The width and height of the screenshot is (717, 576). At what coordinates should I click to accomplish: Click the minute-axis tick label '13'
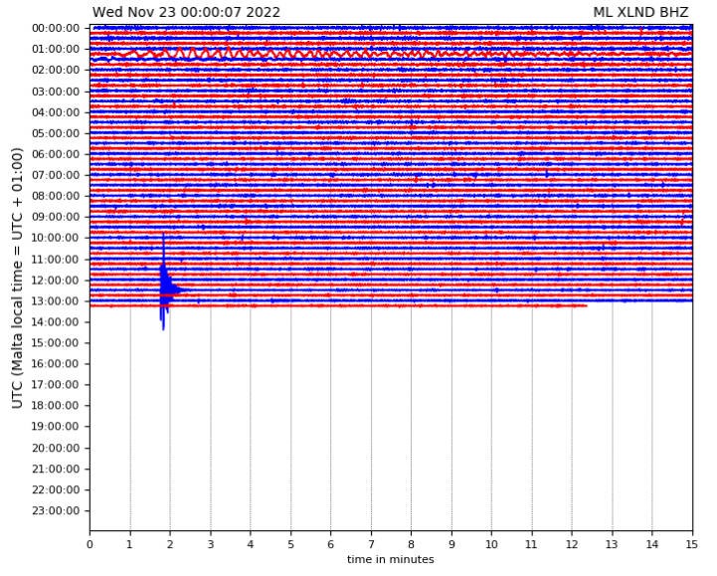(x=613, y=544)
